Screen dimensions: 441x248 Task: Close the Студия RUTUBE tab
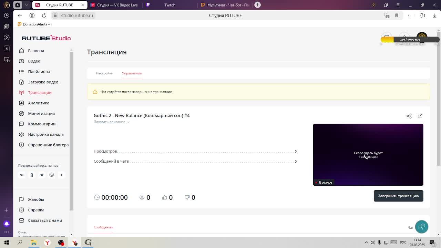coord(83,5)
